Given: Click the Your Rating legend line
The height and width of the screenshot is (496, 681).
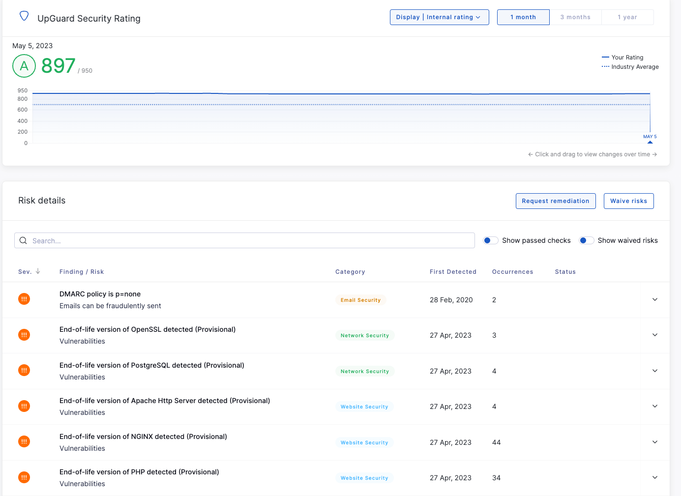Looking at the screenshot, I should 605,58.
